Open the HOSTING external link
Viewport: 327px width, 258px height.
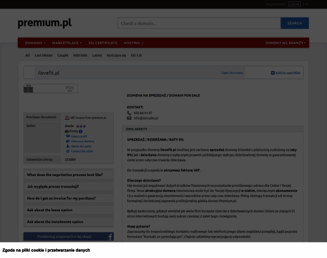pos(134,43)
